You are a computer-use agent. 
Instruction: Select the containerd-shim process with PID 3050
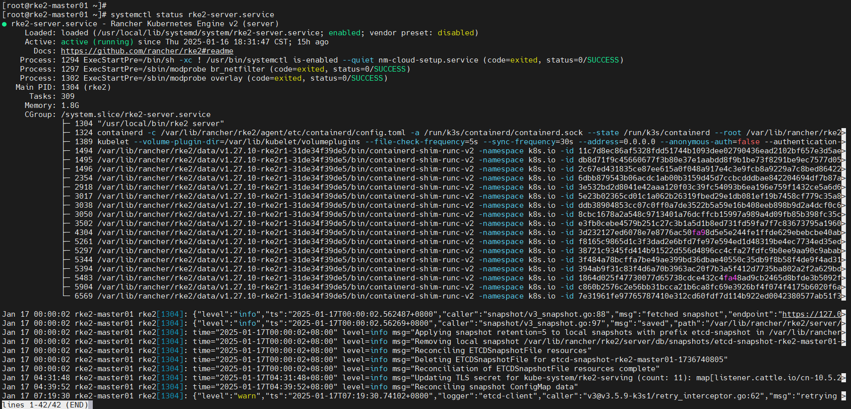pyautogui.click(x=460, y=214)
